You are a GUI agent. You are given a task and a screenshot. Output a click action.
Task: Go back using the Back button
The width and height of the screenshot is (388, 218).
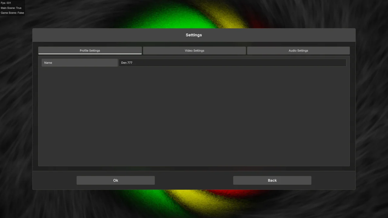pyautogui.click(x=272, y=180)
